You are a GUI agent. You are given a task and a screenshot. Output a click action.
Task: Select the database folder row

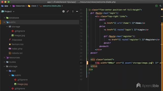pos(39,18)
